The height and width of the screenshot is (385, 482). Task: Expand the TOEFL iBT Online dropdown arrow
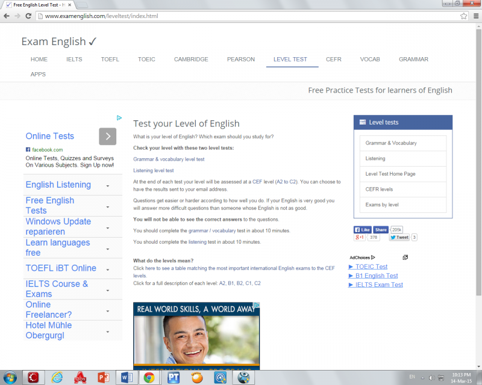click(108, 269)
